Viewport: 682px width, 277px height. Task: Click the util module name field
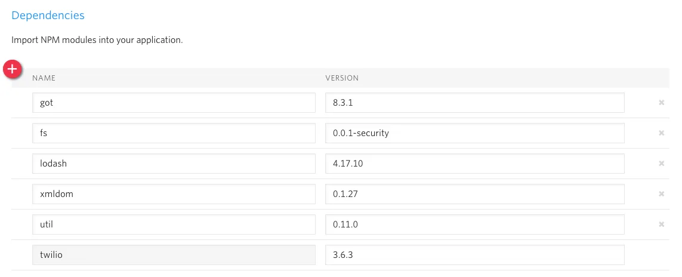[x=174, y=224]
